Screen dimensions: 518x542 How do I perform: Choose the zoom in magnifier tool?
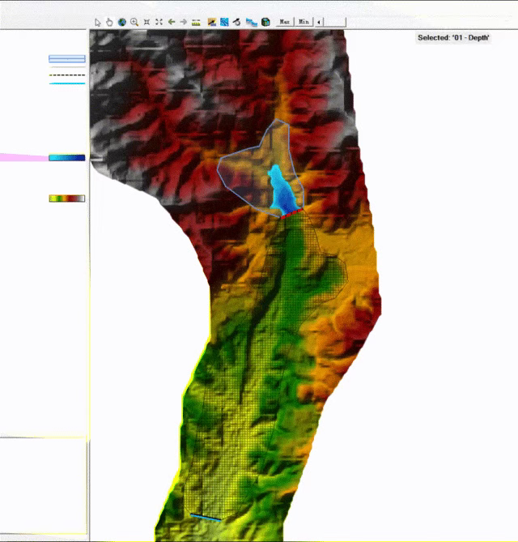[134, 22]
